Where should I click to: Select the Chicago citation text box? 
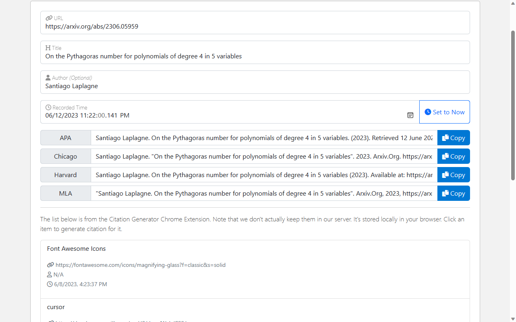click(x=264, y=156)
